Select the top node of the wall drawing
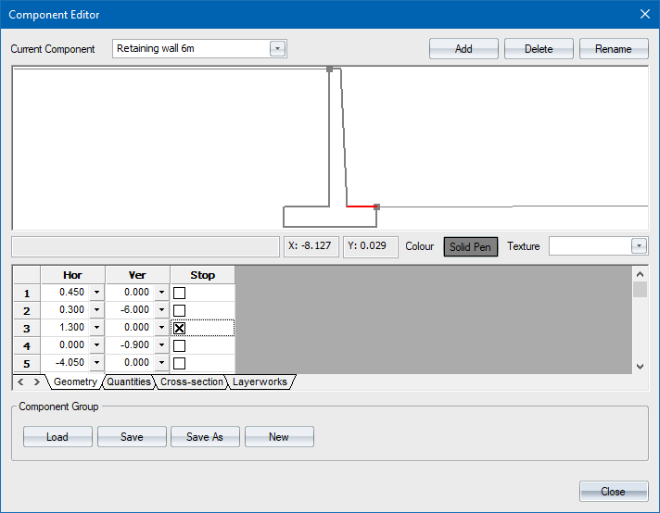 point(329,69)
